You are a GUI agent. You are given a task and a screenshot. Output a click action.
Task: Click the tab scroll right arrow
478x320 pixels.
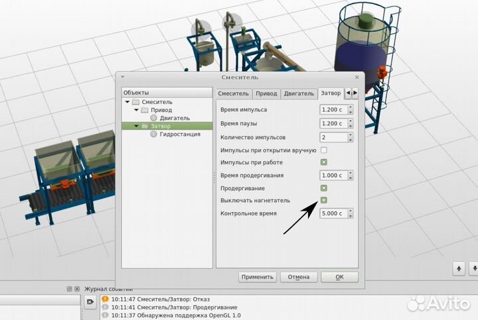click(355, 93)
